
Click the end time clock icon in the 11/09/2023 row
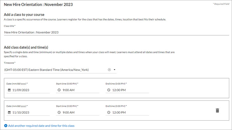click(109, 90)
